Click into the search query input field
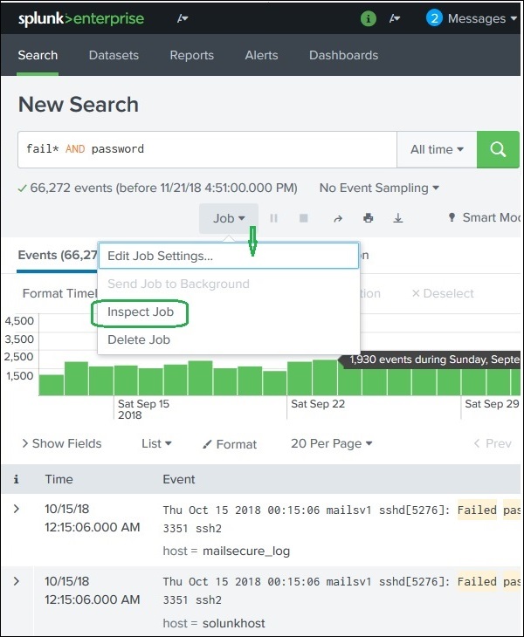Screen dimensions: 524x637 (207, 149)
